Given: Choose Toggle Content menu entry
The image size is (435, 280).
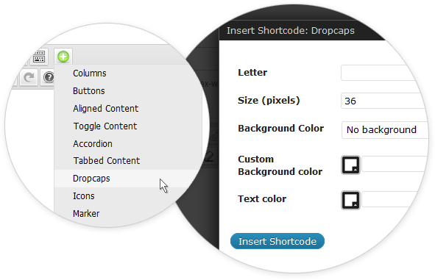Looking at the screenshot, I should click(x=105, y=126).
